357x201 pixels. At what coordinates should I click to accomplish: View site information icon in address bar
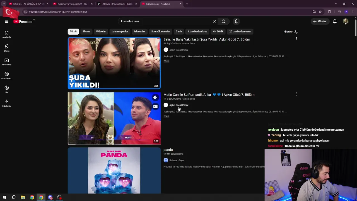[25, 12]
